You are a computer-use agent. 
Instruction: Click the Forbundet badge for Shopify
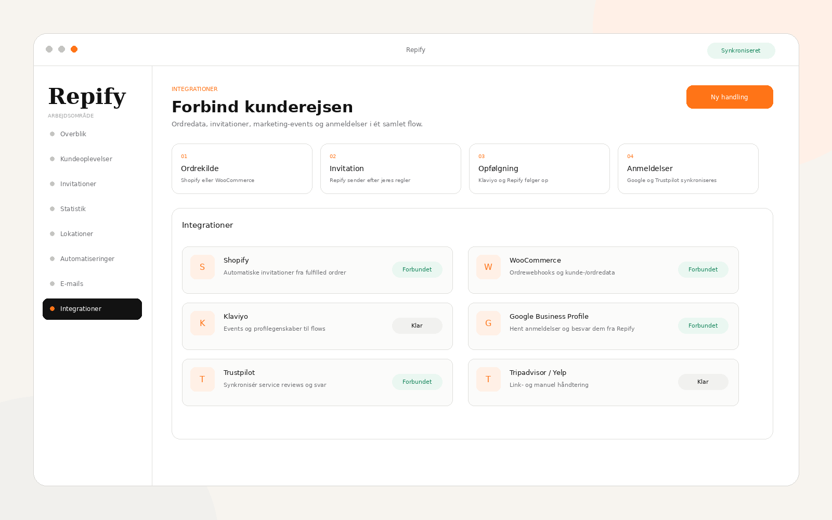[x=417, y=269]
